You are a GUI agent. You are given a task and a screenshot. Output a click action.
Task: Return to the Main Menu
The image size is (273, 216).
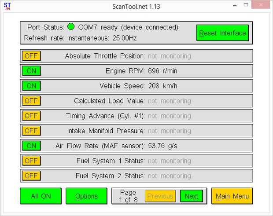[x=232, y=196]
